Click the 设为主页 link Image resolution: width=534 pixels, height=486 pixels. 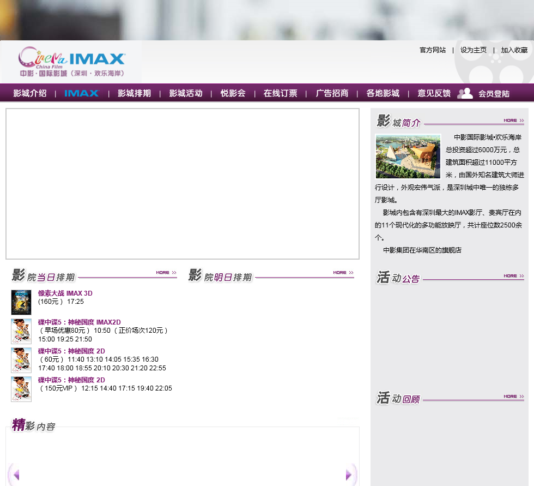(x=474, y=50)
